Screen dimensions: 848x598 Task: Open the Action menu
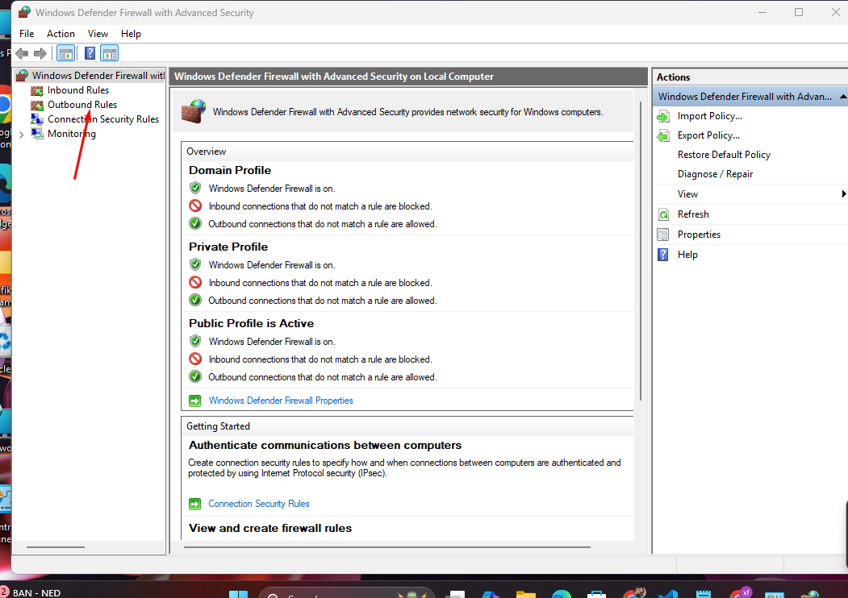pos(61,34)
